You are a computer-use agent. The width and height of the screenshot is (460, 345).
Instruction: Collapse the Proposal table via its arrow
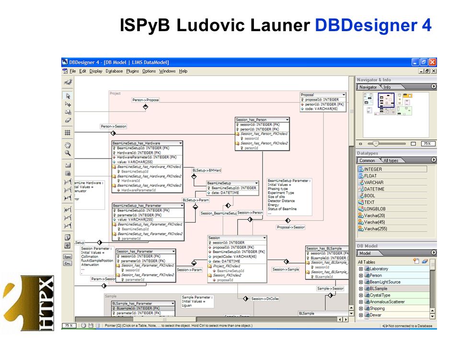pos(344,94)
